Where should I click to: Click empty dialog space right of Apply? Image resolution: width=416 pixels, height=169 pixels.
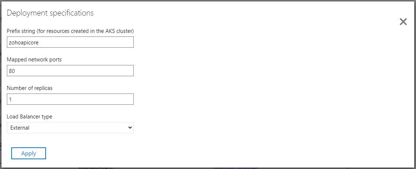click(217, 153)
